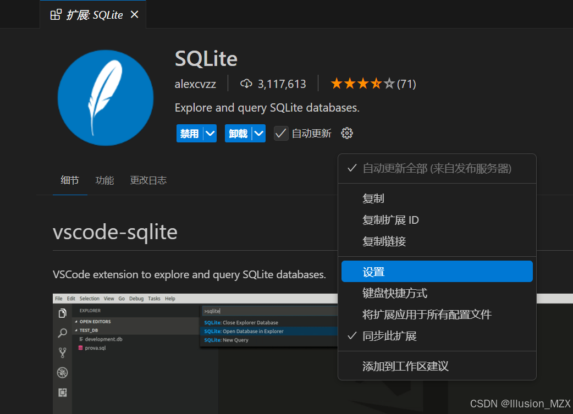Image resolution: width=573 pixels, height=414 pixels.
Task: Click the search magnifier icon in demo screenshot
Action: [x=63, y=333]
